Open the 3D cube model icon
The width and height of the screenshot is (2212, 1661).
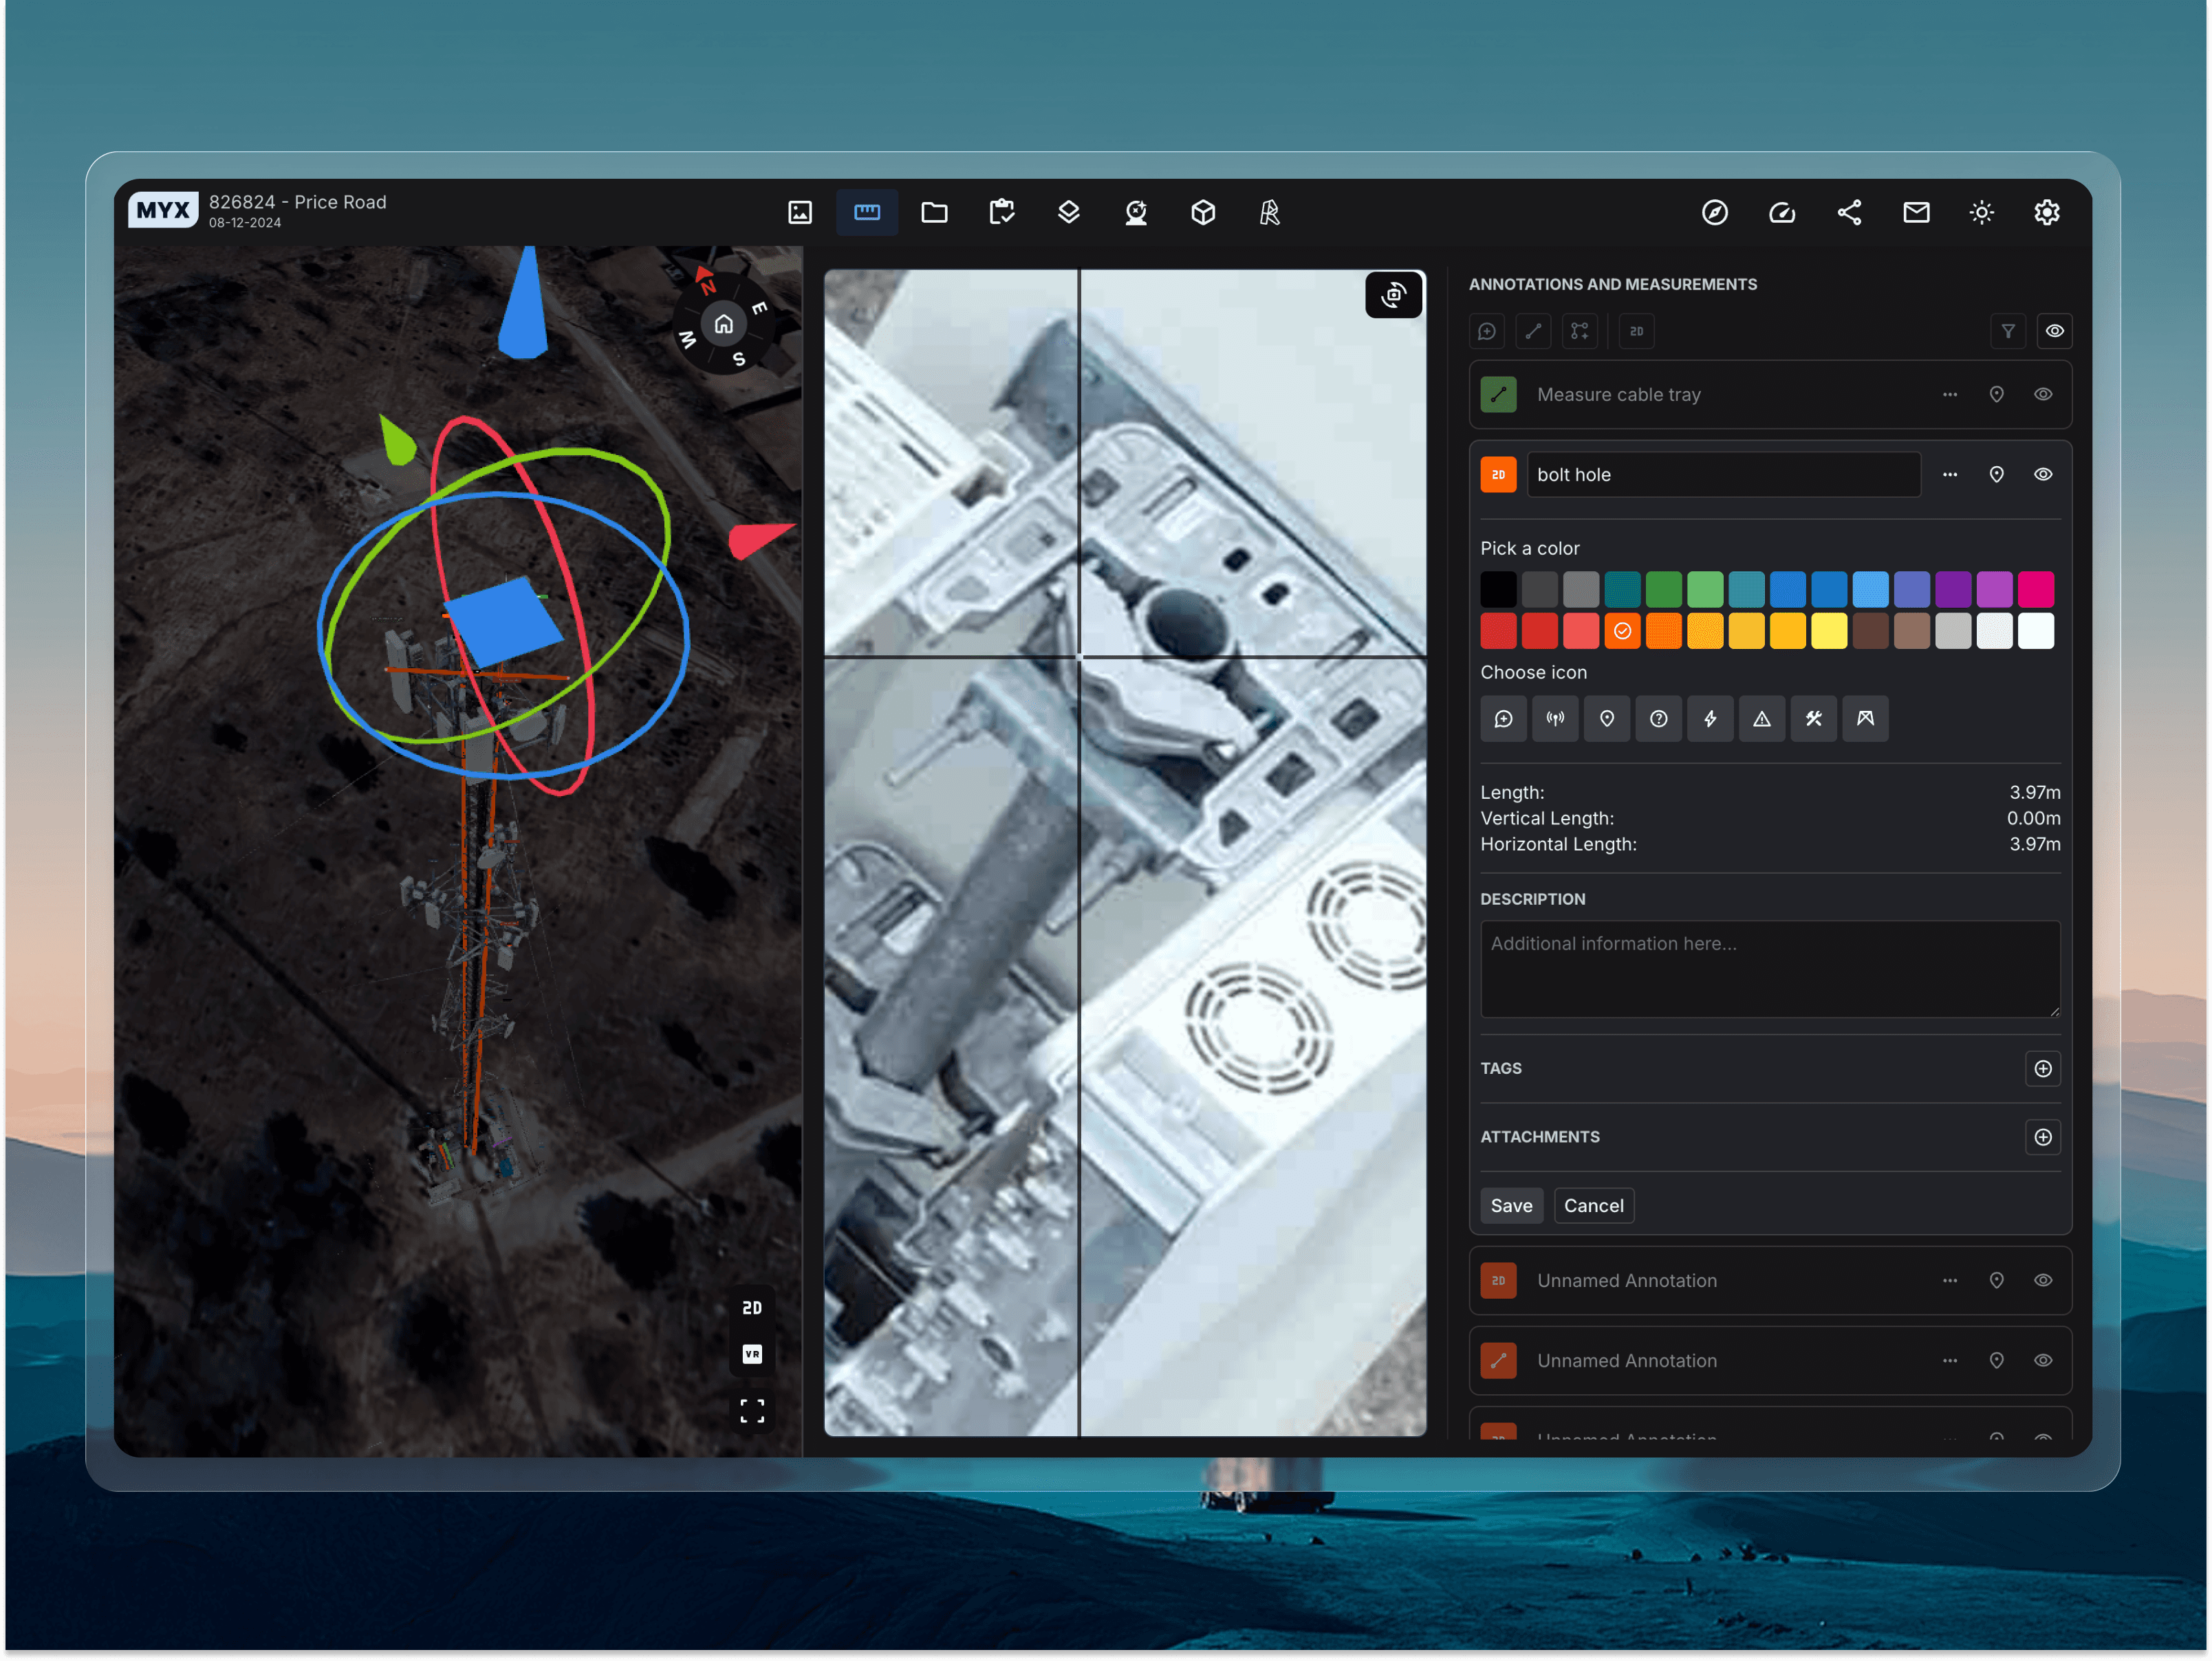(x=1202, y=212)
